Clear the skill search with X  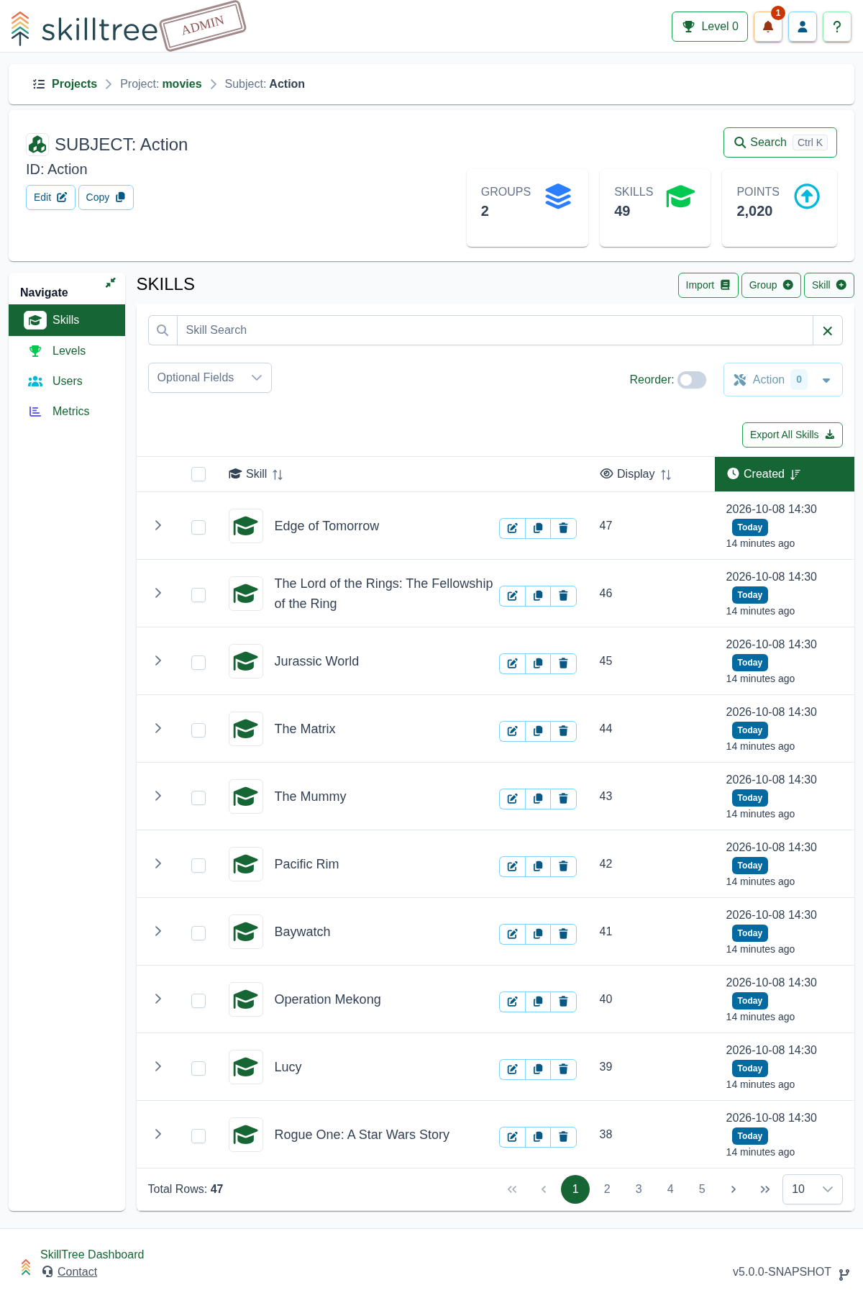coord(828,330)
